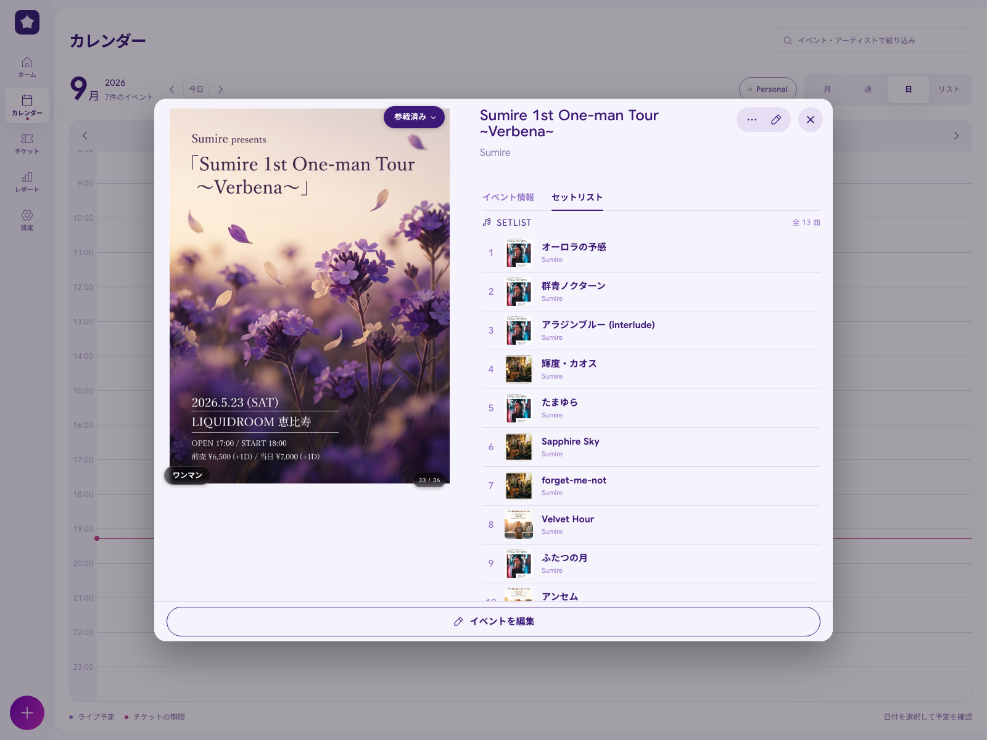Switch calendar to リスト view
This screenshot has height=740, width=987.
coord(949,89)
